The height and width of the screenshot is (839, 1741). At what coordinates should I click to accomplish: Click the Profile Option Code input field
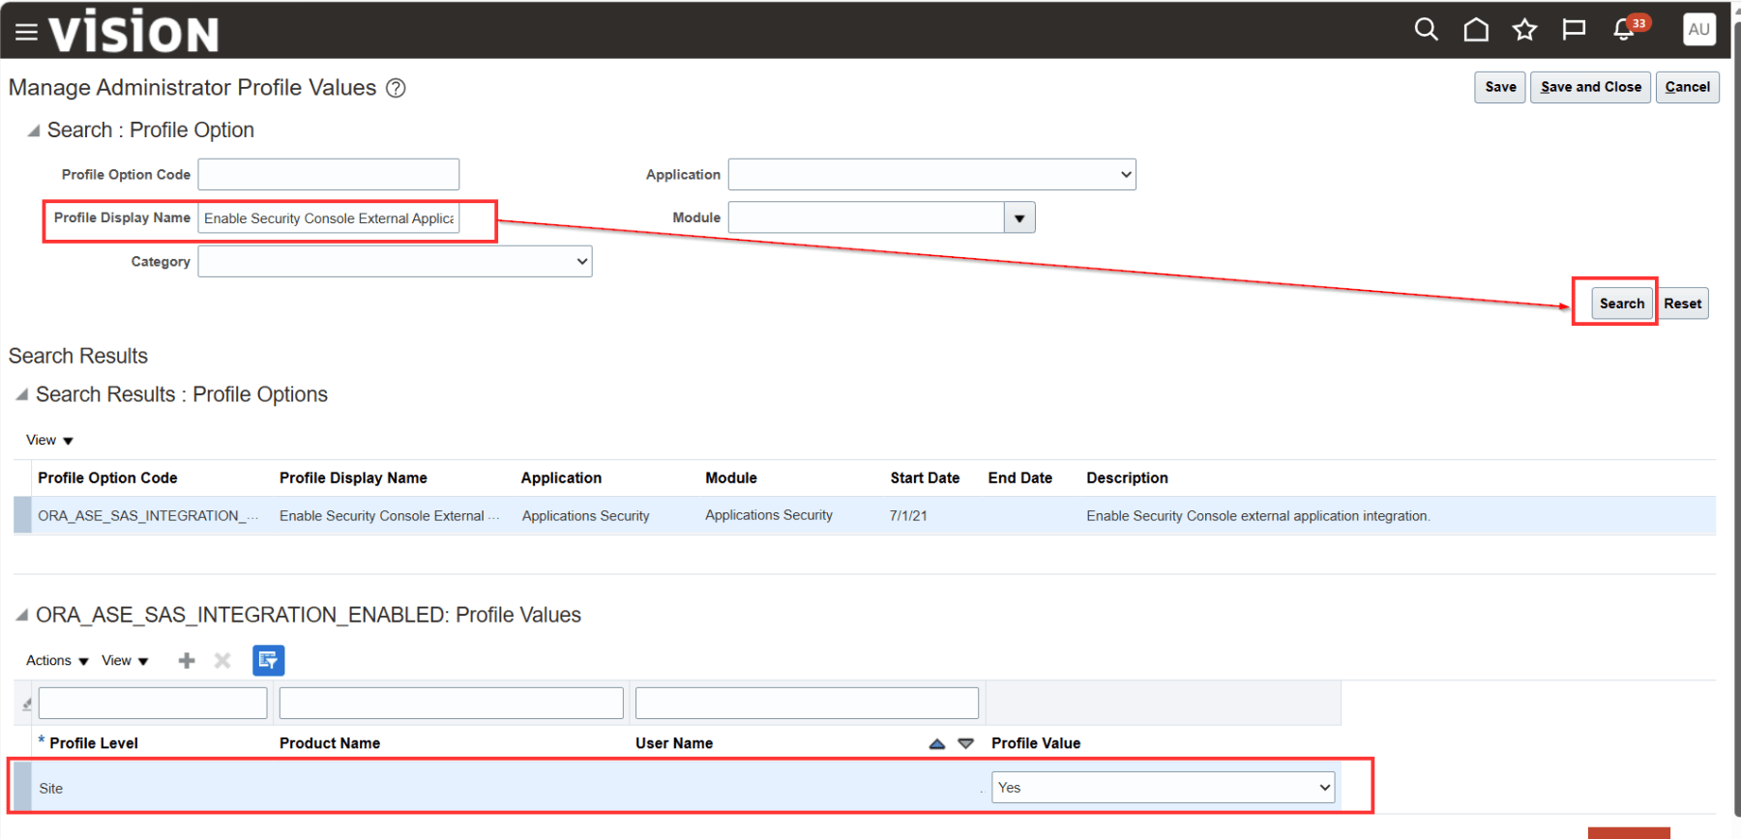(x=329, y=175)
